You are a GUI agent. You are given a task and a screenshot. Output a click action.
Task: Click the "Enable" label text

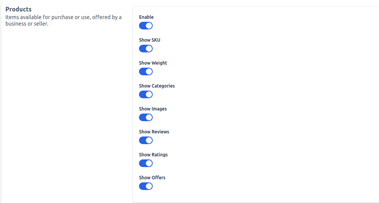click(146, 17)
